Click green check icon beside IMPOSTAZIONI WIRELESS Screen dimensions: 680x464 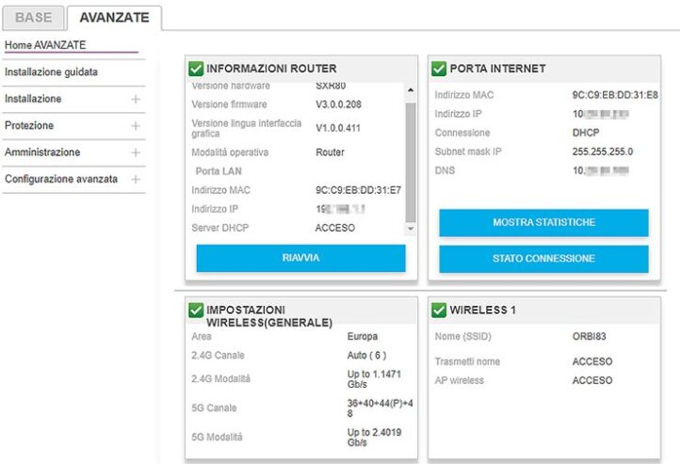[196, 310]
